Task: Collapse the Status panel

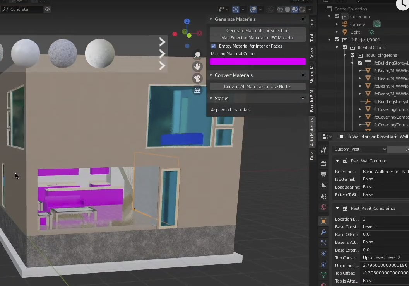Action: (x=211, y=98)
